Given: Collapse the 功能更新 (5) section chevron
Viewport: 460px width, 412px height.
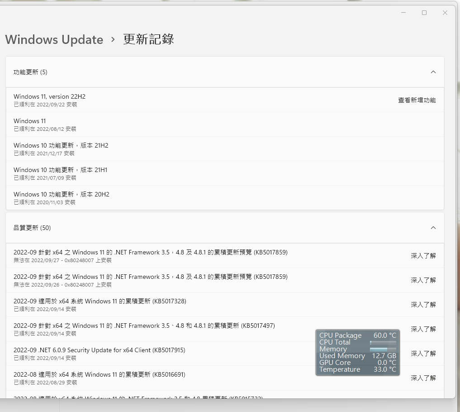Looking at the screenshot, I should click(x=433, y=72).
